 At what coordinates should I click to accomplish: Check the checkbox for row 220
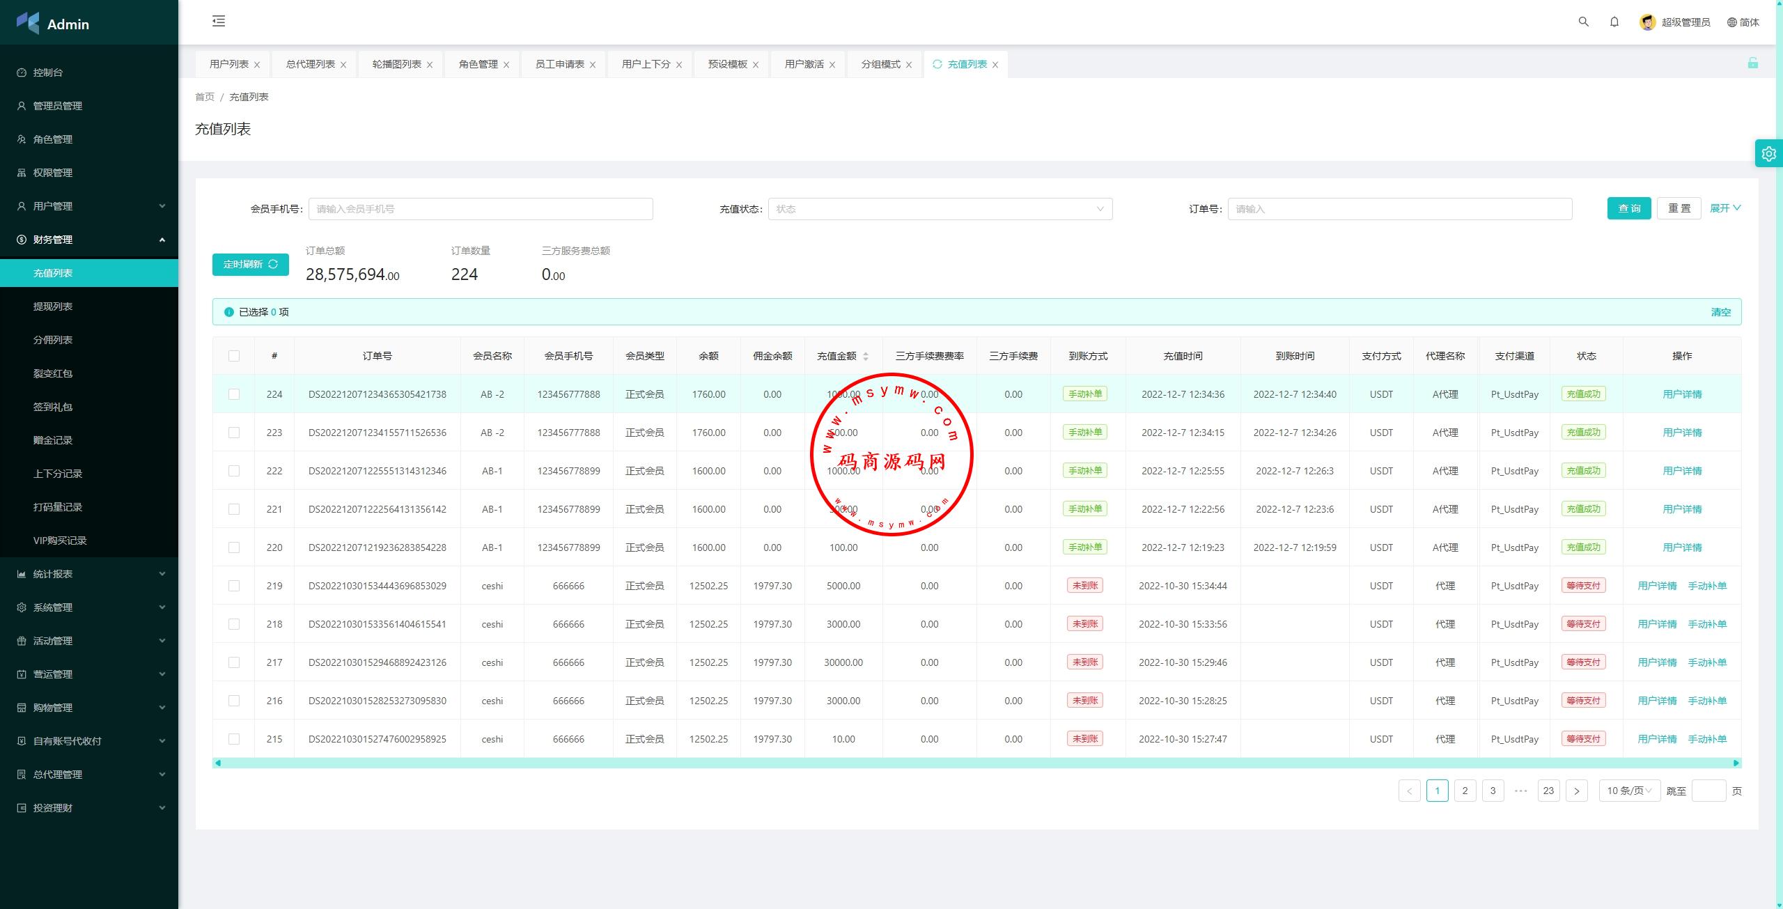(x=234, y=547)
